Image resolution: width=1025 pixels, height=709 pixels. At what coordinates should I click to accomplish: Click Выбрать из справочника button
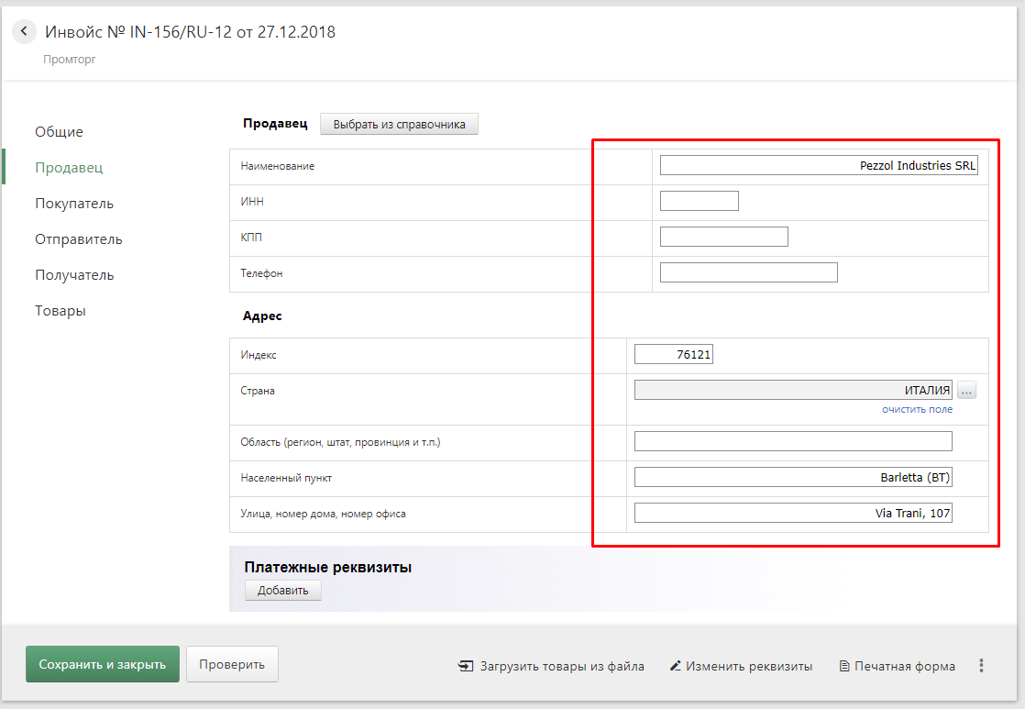[x=399, y=124]
